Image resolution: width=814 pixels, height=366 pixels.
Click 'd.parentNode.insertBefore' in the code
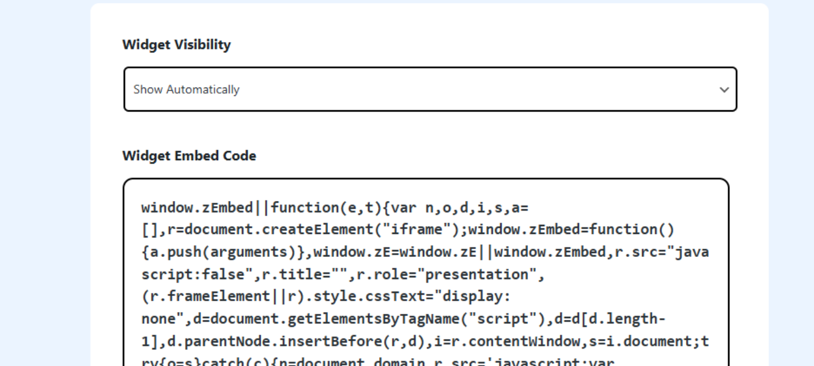click(246, 341)
